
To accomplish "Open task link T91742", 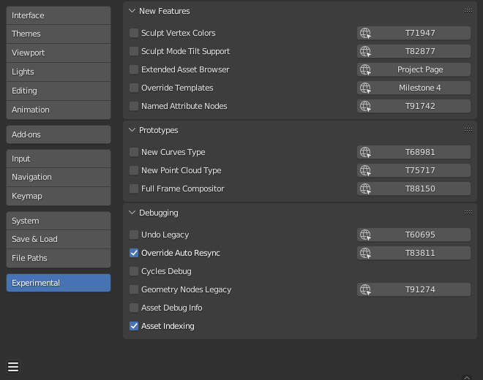I will coord(413,106).
